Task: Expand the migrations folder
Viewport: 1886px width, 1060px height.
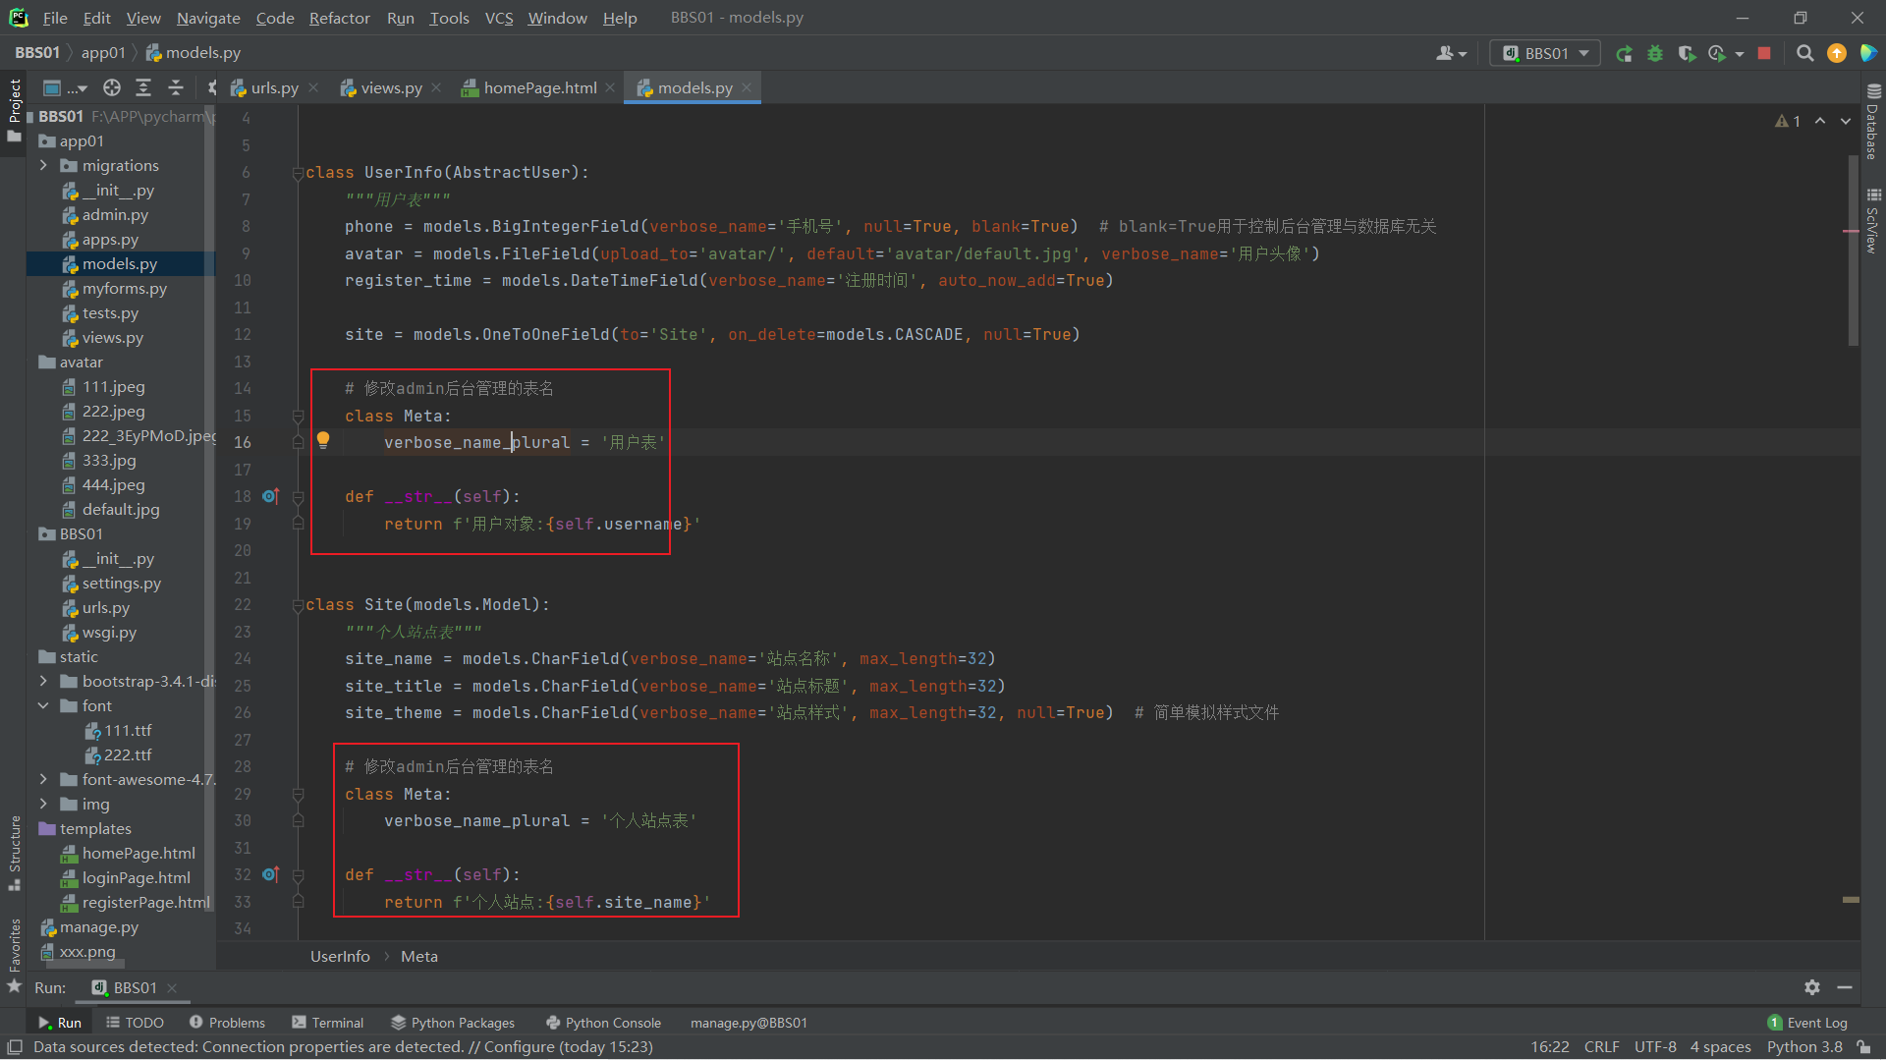Action: click(43, 166)
